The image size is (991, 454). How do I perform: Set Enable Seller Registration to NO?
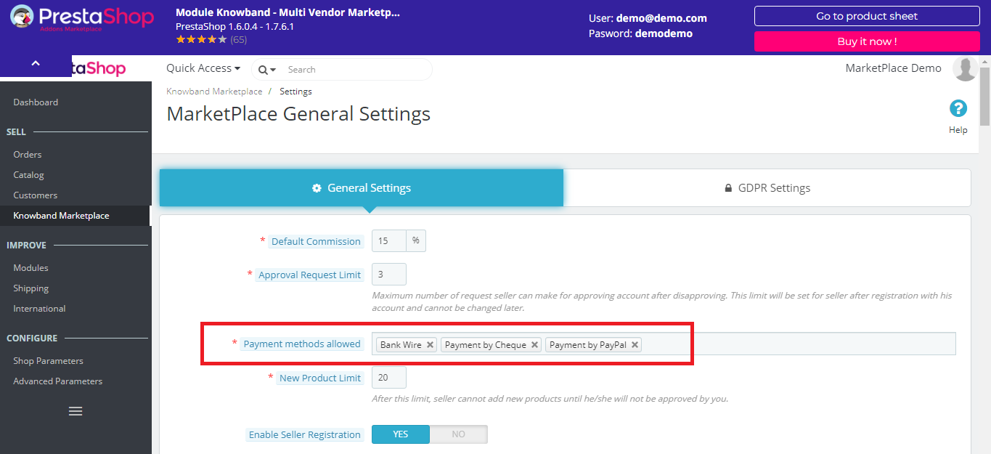458,434
